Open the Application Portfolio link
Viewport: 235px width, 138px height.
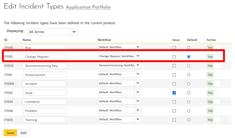88,7
